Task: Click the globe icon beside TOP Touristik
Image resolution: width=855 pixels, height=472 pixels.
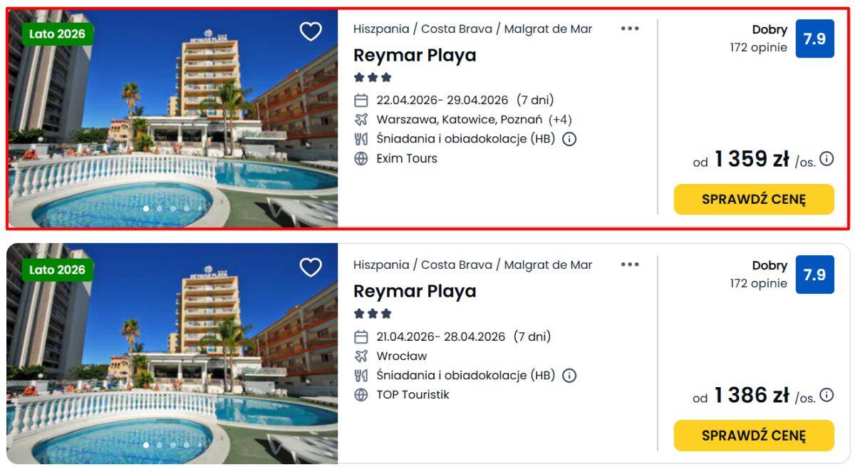Action: (361, 394)
